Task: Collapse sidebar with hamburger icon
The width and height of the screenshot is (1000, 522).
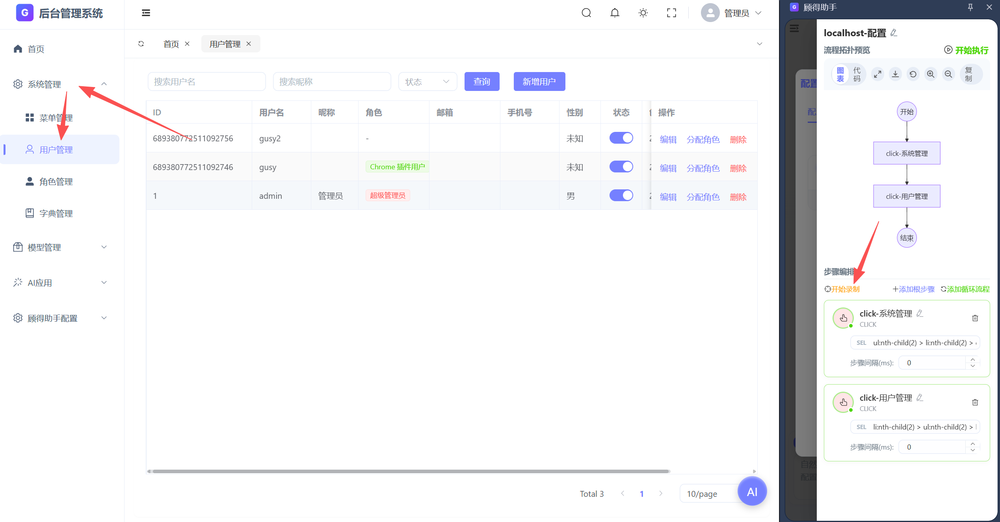Action: tap(146, 13)
